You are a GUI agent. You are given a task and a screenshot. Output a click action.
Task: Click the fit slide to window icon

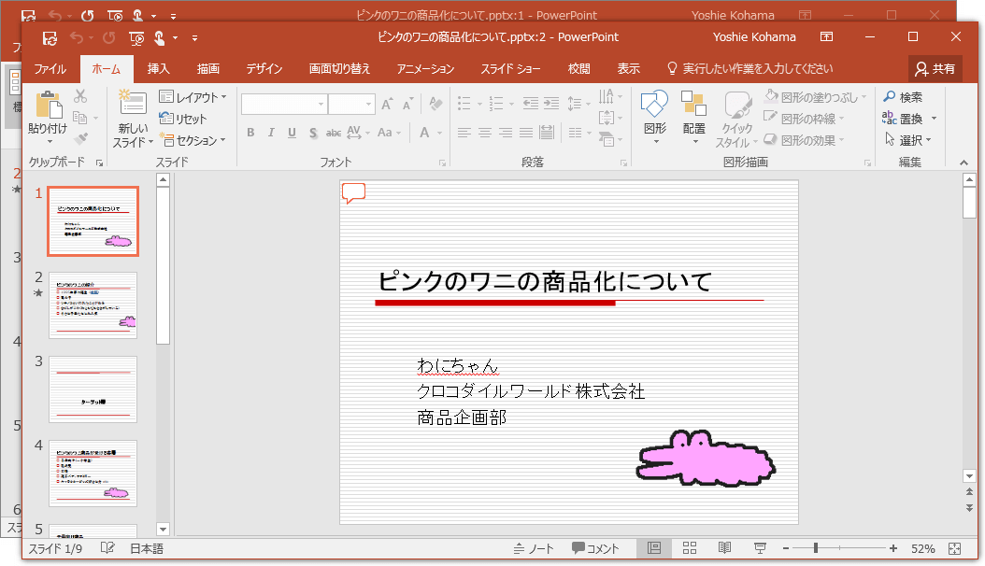(x=954, y=548)
